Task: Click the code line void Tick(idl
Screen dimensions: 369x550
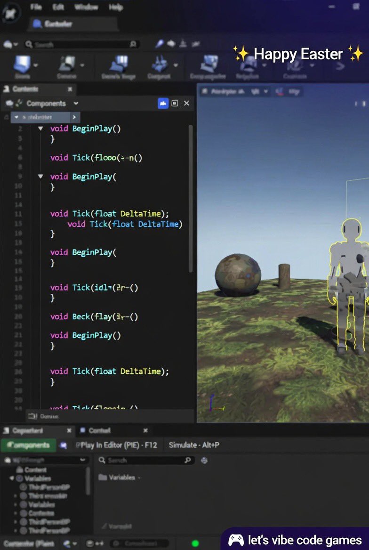Action: 94,288
